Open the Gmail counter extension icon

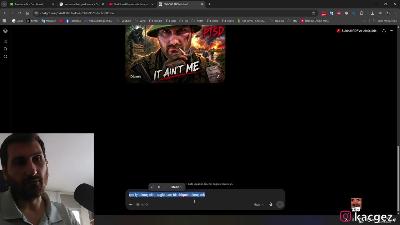coord(324,13)
